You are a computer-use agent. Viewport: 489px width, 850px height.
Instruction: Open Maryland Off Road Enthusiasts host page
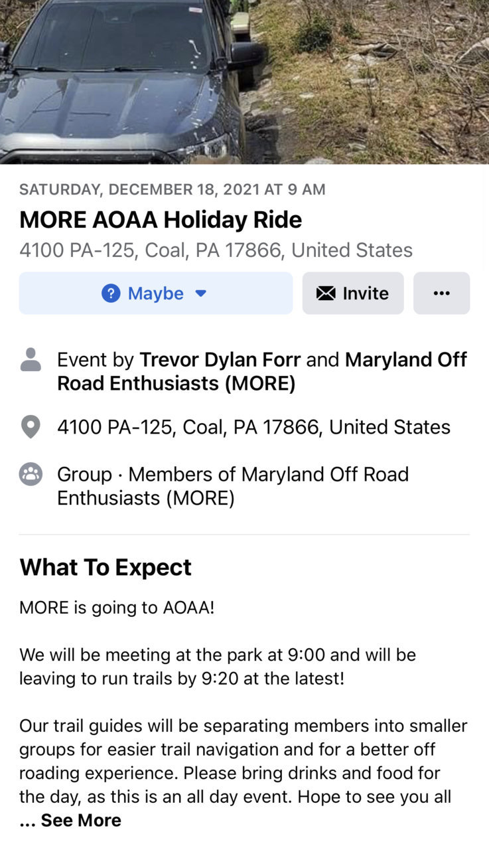(x=262, y=372)
